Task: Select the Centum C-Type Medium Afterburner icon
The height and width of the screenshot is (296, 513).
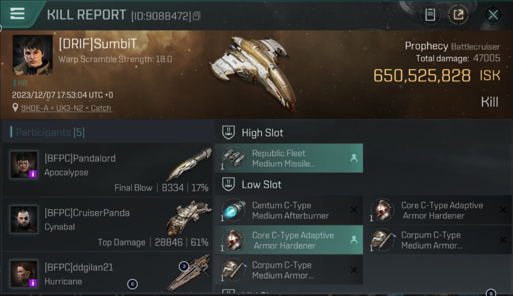Action: tap(233, 210)
